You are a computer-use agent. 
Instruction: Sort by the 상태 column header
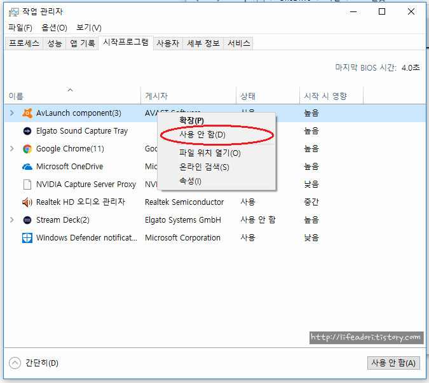268,95
